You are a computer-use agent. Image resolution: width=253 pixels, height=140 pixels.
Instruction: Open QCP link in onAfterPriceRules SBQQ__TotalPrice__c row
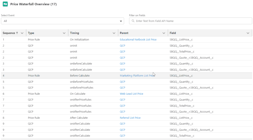(122, 106)
